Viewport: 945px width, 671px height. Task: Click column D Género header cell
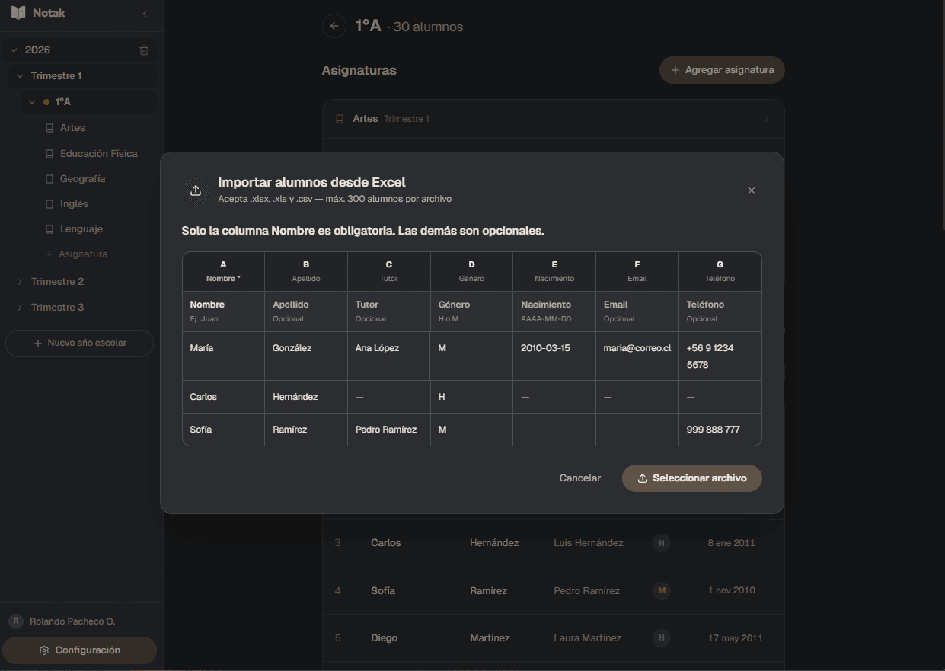(x=471, y=271)
